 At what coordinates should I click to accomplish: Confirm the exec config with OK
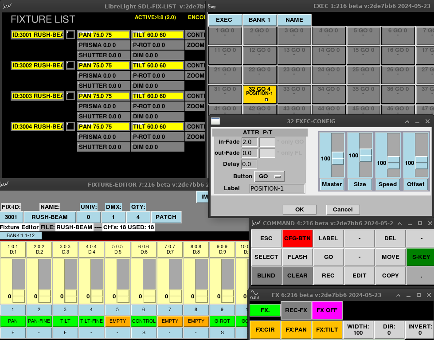[300, 209]
